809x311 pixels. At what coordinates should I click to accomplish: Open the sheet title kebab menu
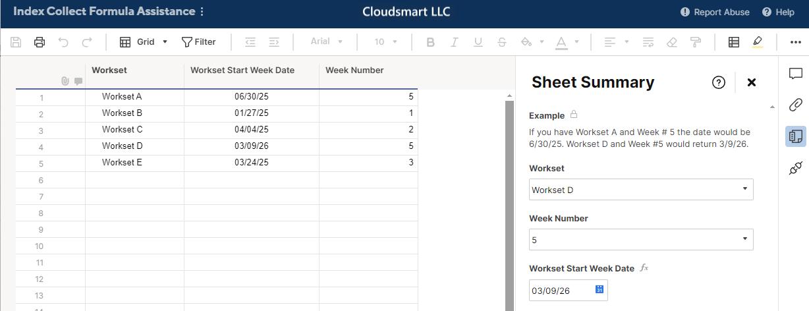click(202, 12)
